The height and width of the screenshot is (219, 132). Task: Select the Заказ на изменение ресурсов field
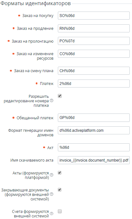pos(94,54)
